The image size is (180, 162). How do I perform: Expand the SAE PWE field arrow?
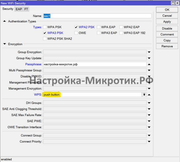[x=149, y=121]
